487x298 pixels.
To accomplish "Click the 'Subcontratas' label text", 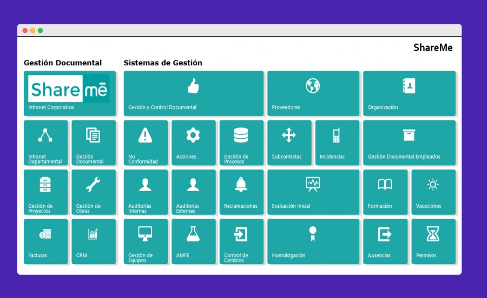I will pos(287,157).
